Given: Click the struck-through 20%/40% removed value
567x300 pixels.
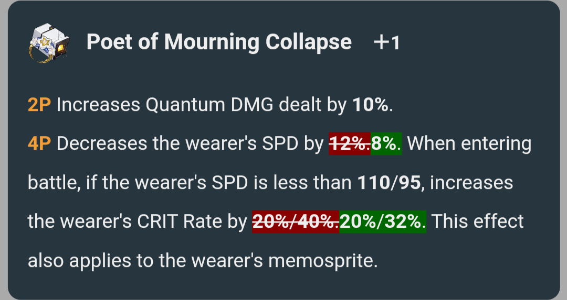Looking at the screenshot, I should [x=296, y=222].
